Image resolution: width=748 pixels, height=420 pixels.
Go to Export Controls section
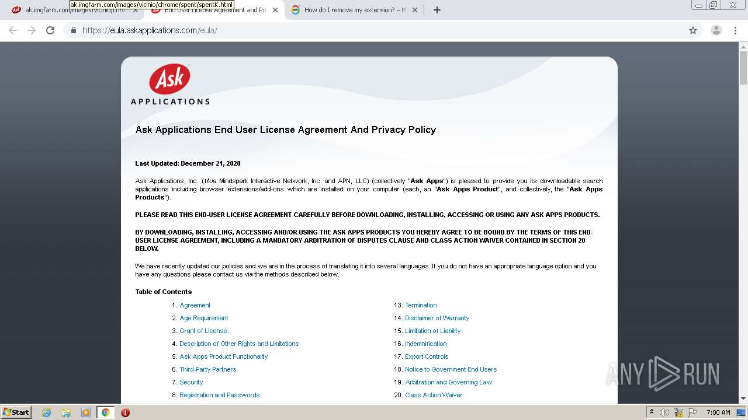427,356
